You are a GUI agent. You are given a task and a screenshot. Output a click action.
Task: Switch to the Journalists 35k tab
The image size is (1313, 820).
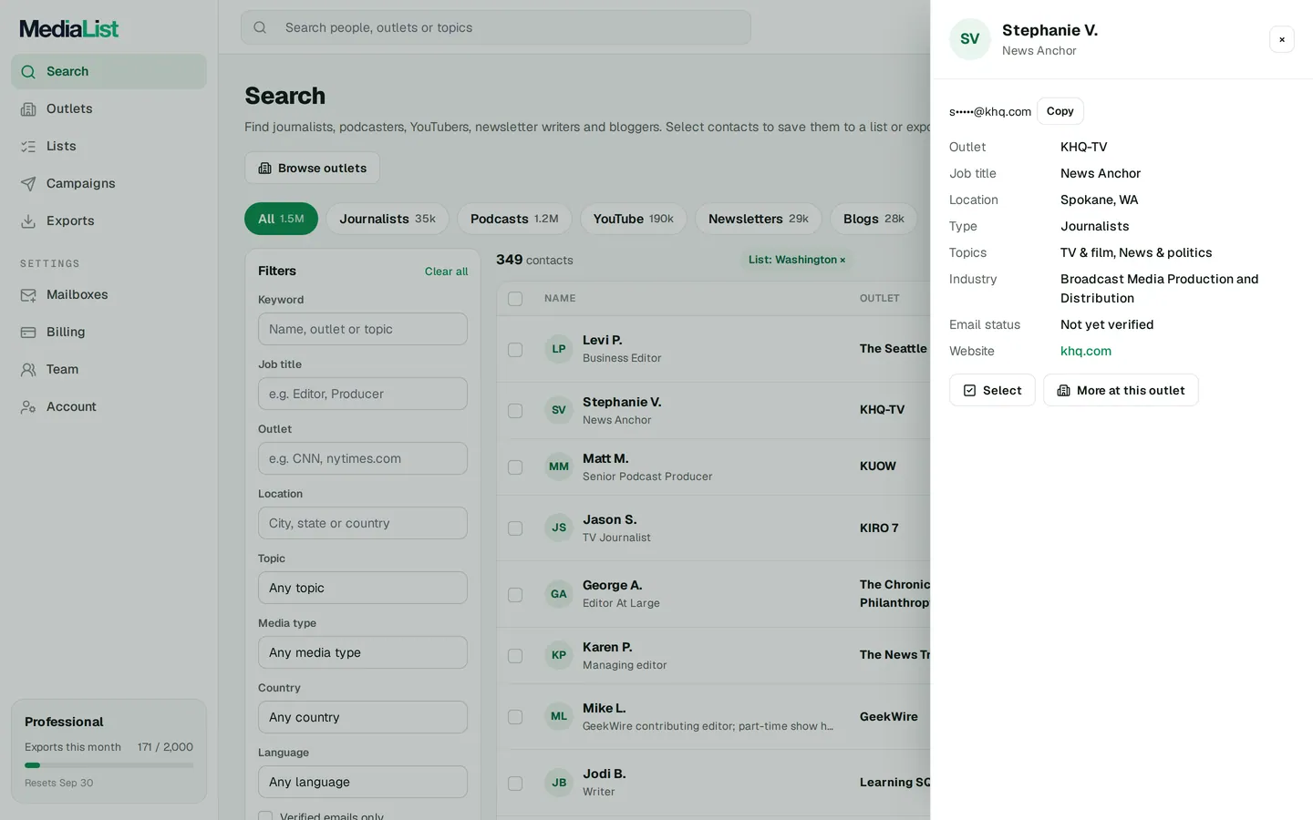pos(388,219)
